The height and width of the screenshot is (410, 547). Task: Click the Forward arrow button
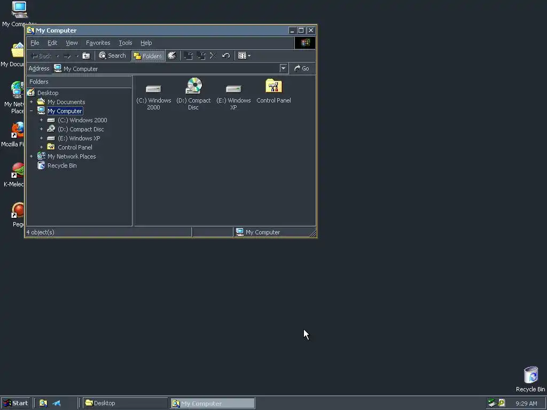pyautogui.click(x=67, y=56)
